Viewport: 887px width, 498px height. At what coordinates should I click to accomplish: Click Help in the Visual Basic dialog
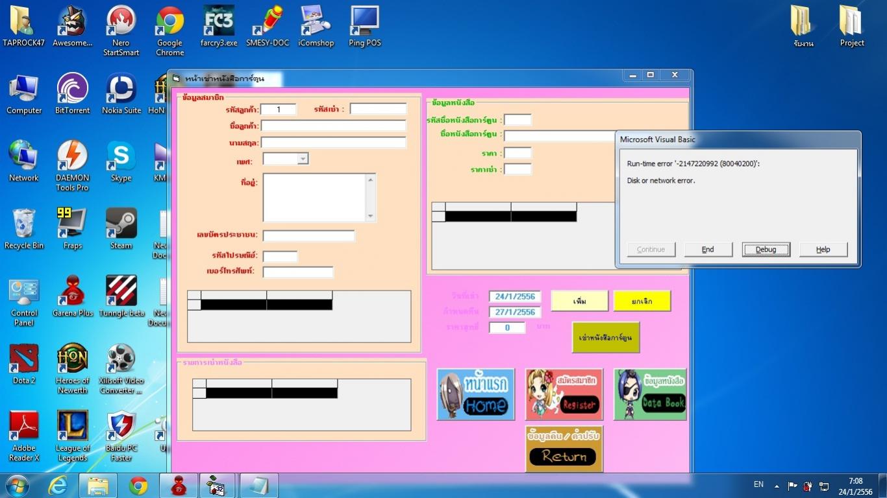click(823, 250)
